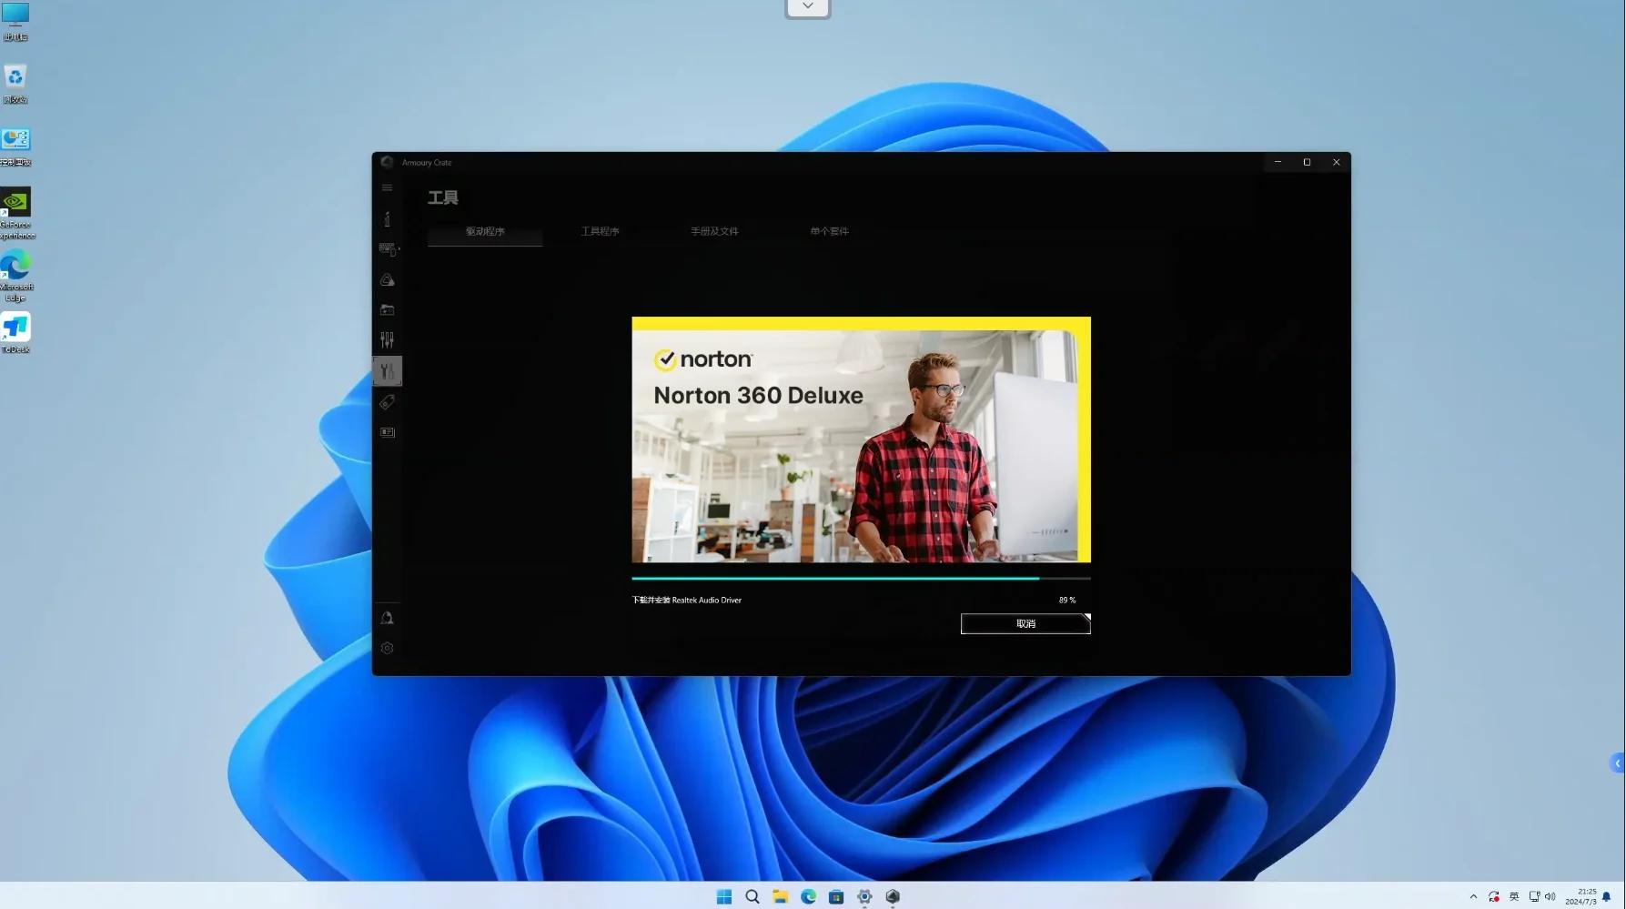
Task: Open the Home info icon in sidebar
Action: [387, 218]
